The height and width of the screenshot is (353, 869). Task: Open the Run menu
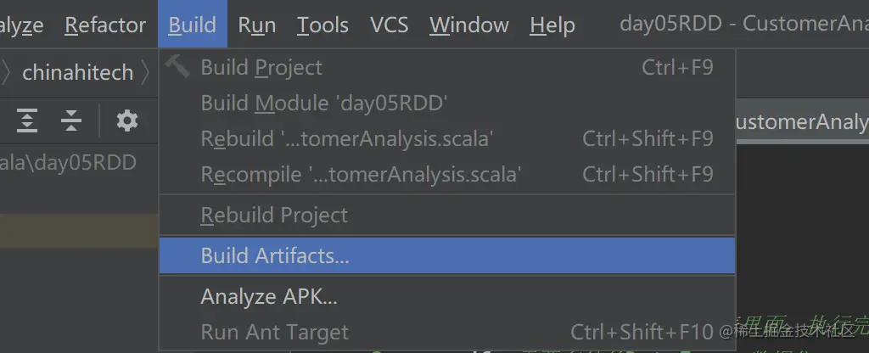tap(256, 25)
